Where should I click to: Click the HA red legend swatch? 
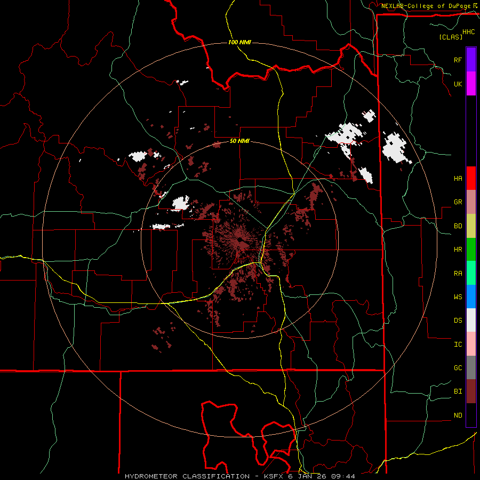click(471, 178)
